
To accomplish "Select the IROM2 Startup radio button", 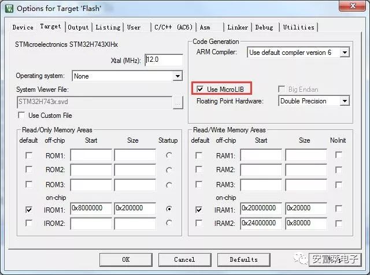I will 169,223.
